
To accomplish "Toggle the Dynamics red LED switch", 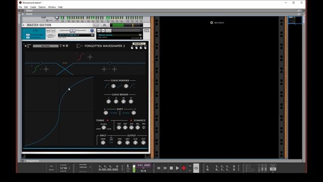I will tap(131, 120).
